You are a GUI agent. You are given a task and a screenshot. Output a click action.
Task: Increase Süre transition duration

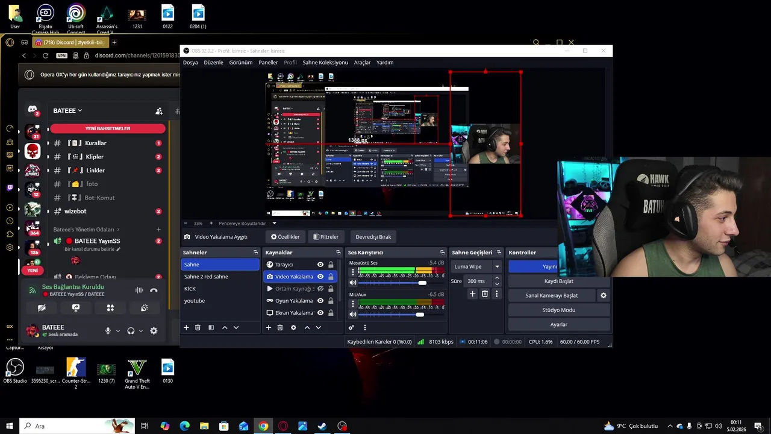click(x=497, y=278)
